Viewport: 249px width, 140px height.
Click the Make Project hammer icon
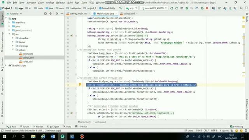point(121,8)
